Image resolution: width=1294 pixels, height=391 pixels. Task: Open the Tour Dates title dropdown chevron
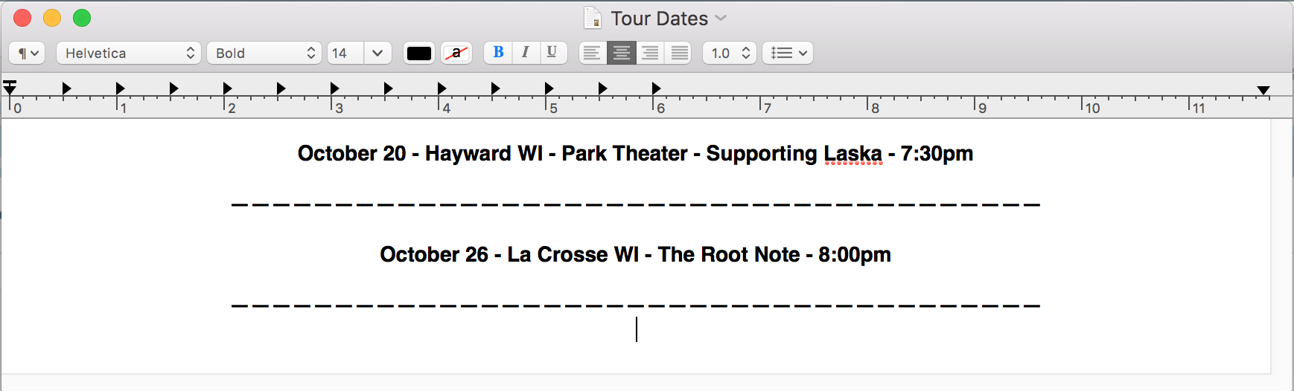tap(721, 18)
